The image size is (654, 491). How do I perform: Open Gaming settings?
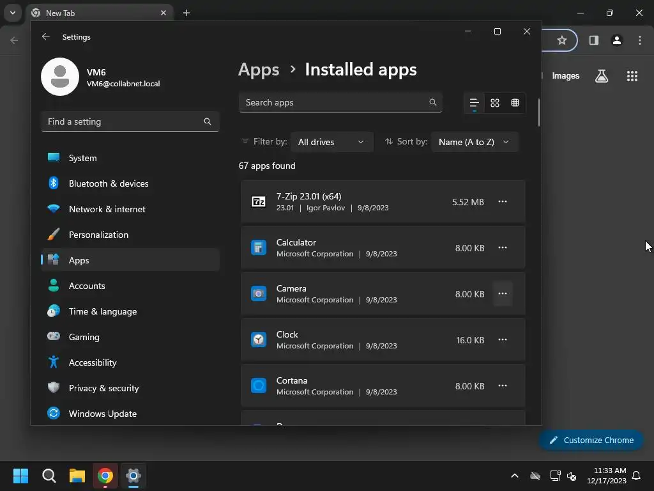[x=130, y=337]
